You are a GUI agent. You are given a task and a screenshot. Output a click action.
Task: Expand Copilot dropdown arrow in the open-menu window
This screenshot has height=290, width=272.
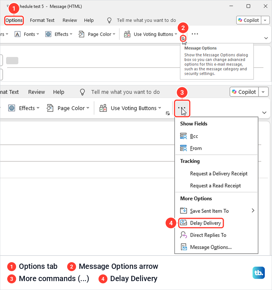pos(263,92)
